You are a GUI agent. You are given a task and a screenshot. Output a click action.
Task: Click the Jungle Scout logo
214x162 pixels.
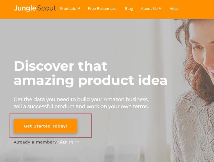(x=35, y=8)
